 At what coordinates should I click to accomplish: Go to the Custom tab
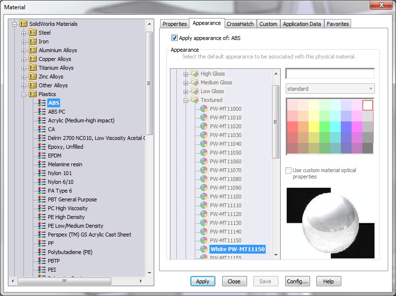(268, 24)
